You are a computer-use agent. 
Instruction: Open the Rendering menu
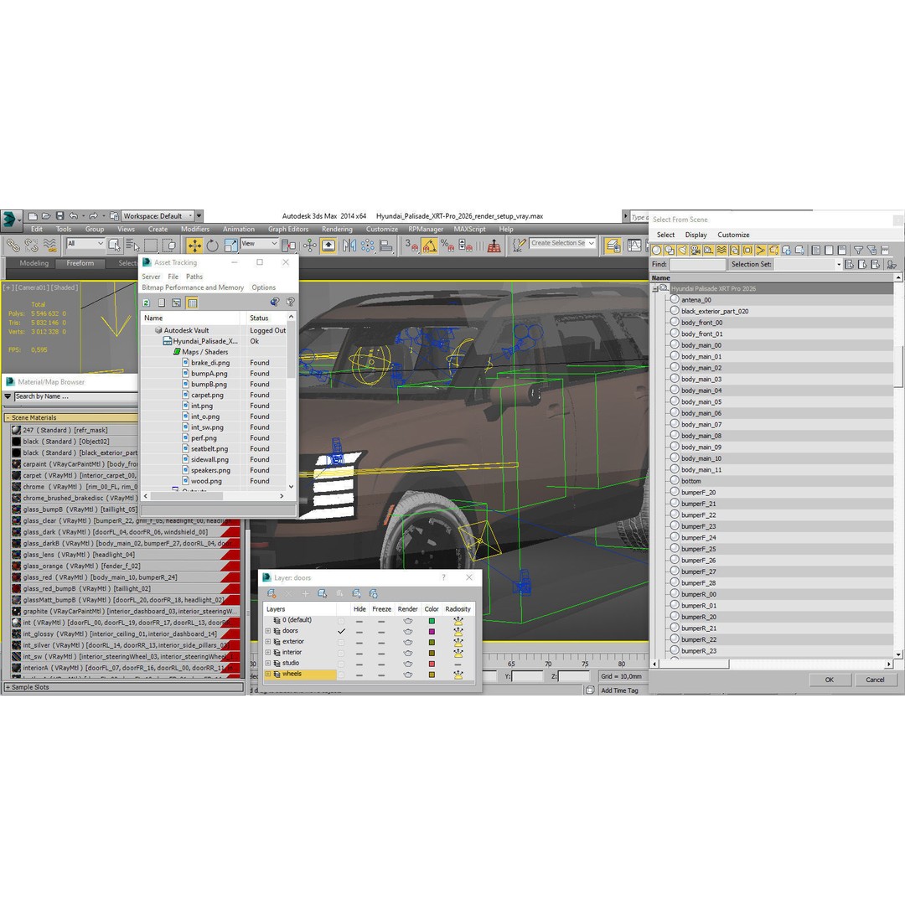pyautogui.click(x=337, y=229)
